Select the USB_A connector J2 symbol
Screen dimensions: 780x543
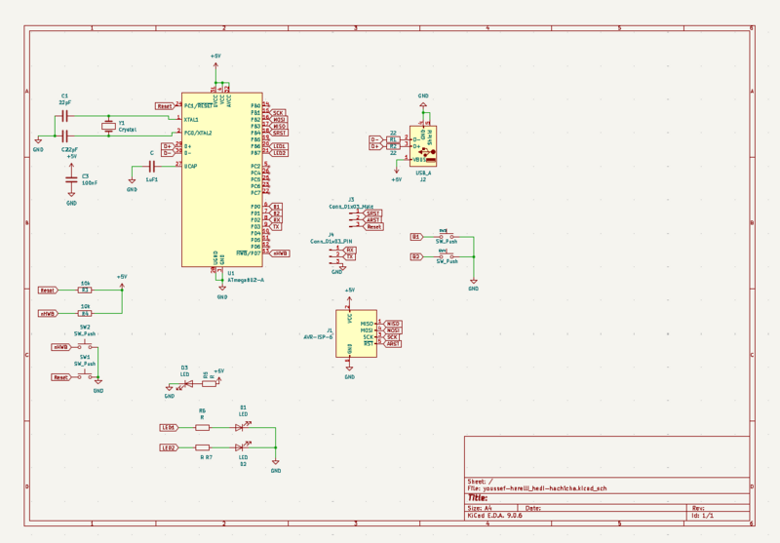coord(423,145)
